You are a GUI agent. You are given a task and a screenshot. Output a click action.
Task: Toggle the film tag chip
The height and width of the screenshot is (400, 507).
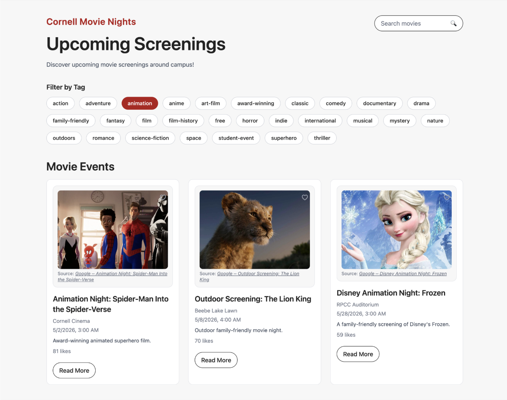pyautogui.click(x=147, y=121)
